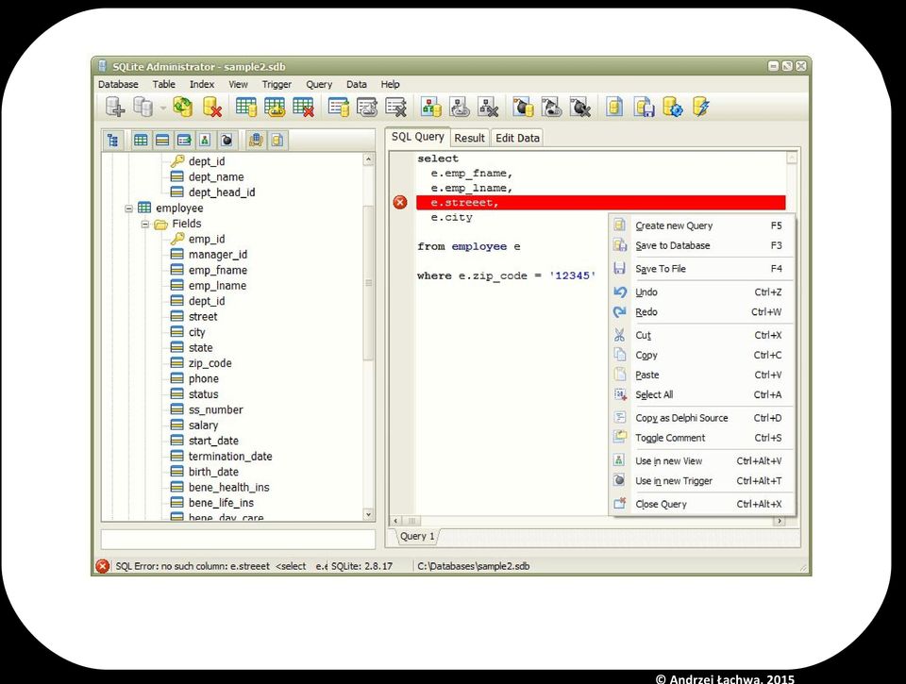This screenshot has width=906, height=684.
Task: Switch to the Result tab
Action: tap(469, 138)
